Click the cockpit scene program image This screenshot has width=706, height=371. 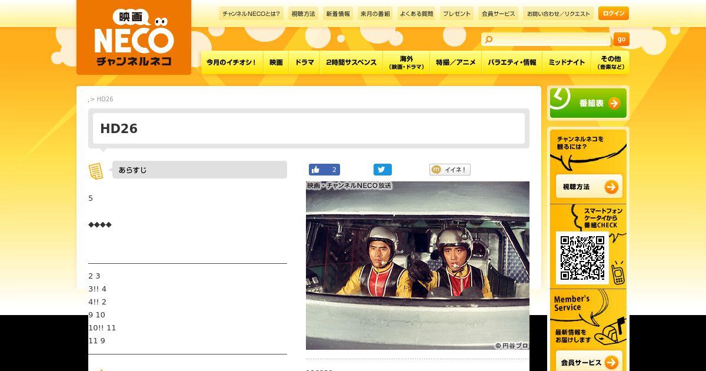coord(418,266)
